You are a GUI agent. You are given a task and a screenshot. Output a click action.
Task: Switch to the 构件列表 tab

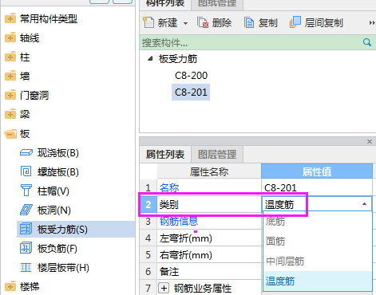click(x=165, y=3)
